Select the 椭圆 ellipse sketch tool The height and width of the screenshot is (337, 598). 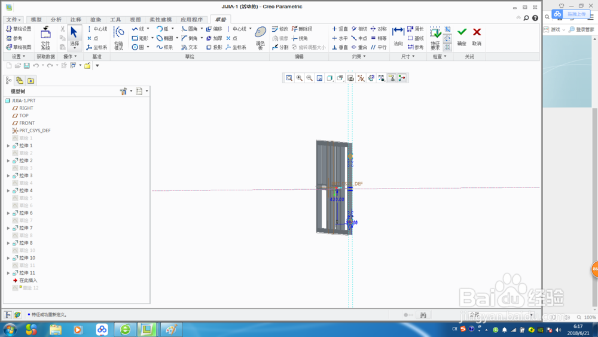click(x=165, y=38)
